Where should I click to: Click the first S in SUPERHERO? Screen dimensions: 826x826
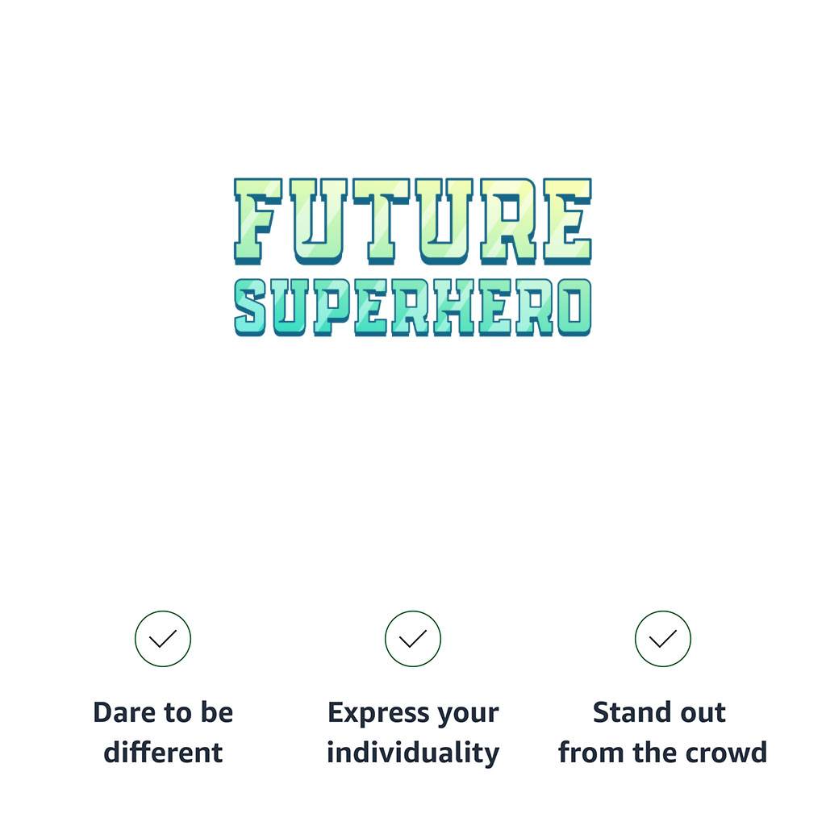[x=250, y=307]
